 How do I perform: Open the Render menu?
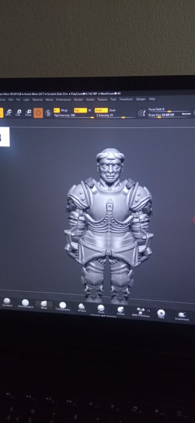[79, 99]
